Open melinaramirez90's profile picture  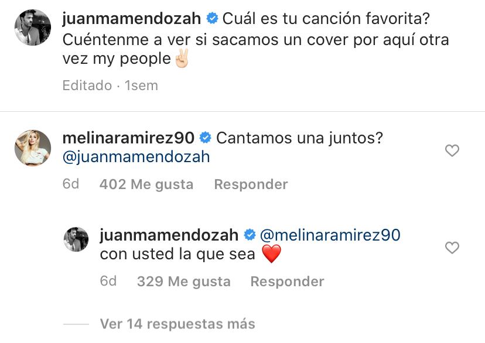tap(32, 145)
